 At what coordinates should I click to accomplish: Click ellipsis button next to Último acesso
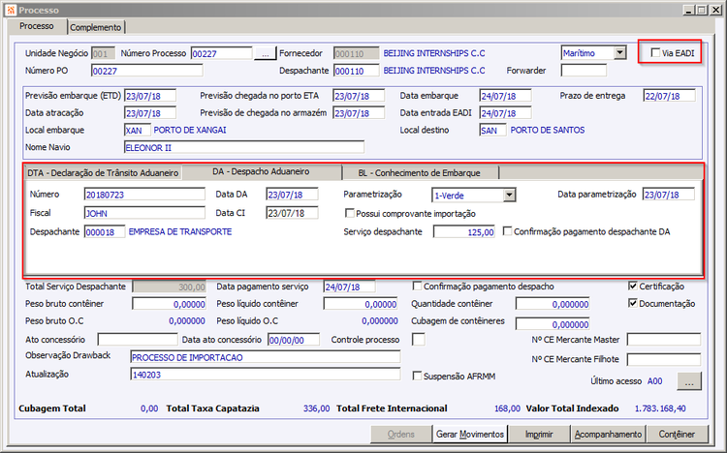[x=689, y=381]
